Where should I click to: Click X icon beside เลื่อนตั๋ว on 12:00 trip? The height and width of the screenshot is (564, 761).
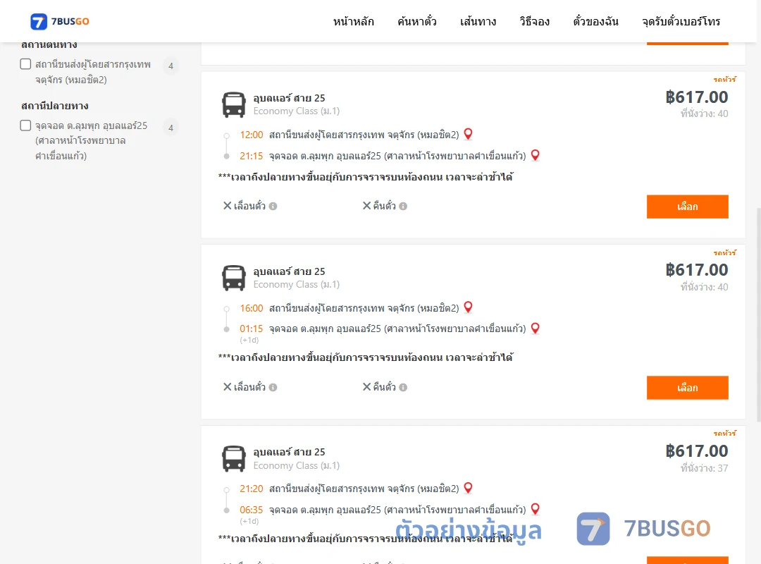coord(227,206)
